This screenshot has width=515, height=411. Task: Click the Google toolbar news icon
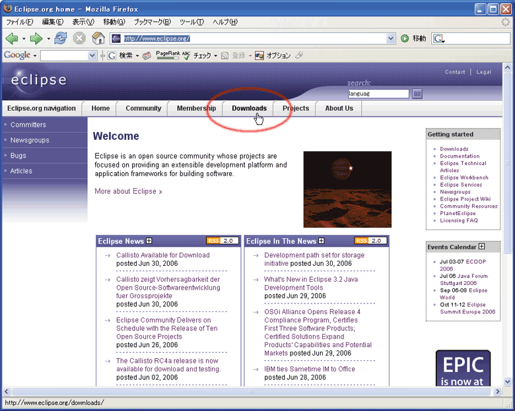click(x=147, y=55)
